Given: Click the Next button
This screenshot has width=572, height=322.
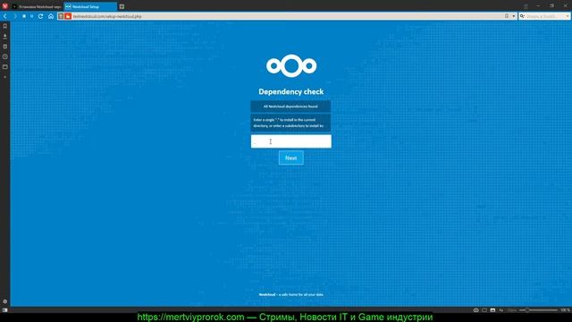Looking at the screenshot, I should tap(291, 157).
